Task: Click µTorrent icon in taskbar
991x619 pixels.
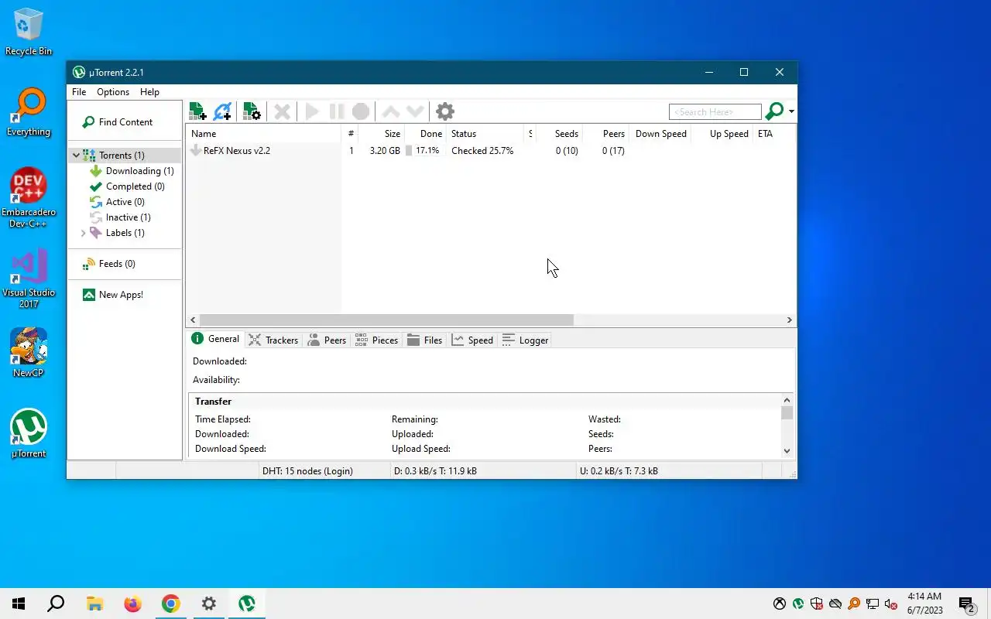Action: 247,604
